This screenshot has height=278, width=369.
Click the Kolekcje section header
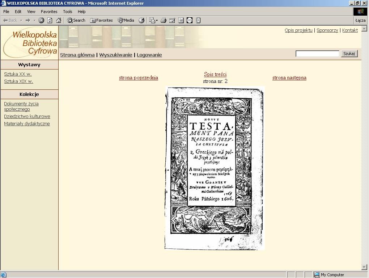29,94
